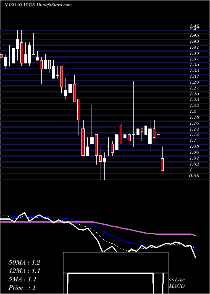
Task: Click the final red candlestick near 1.02
Action: pos(163,165)
